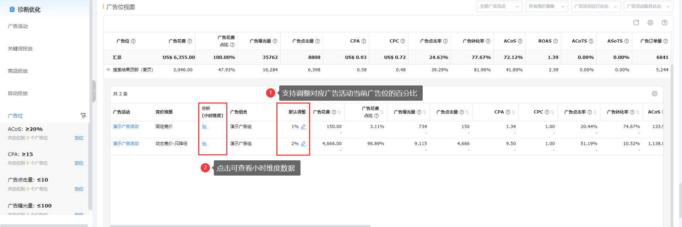Viewport: 682px width, 227px height.
Task: Show help for 广告订单量 column
Action: click(x=666, y=41)
